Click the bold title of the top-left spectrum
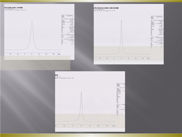The width and height of the screenshot is (182, 137). coord(14,8)
